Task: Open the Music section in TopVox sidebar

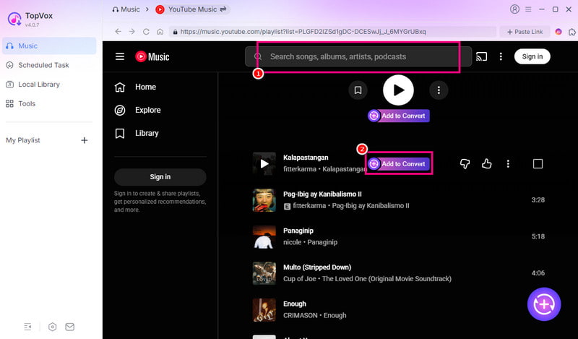Action: pyautogui.click(x=49, y=46)
